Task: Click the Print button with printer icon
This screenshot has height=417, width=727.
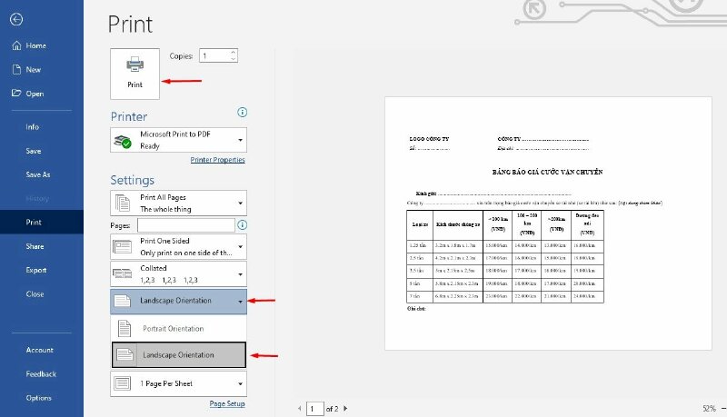Action: click(134, 73)
